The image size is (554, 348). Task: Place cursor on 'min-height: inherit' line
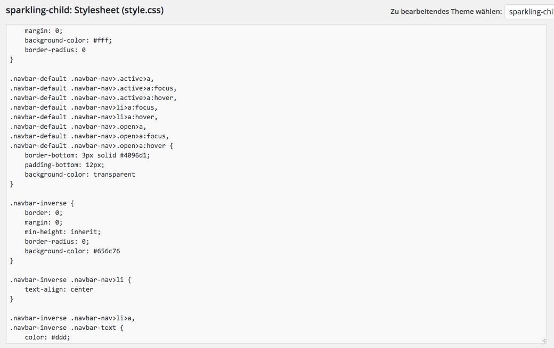tap(62, 232)
